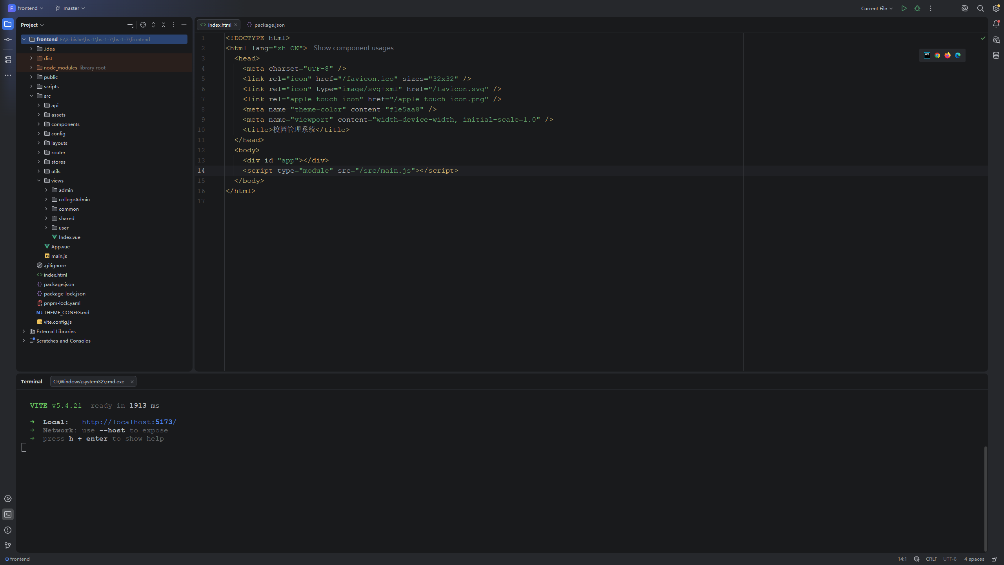This screenshot has width=1004, height=565.
Task: Open the Project tool window icon
Action: pos(8,24)
